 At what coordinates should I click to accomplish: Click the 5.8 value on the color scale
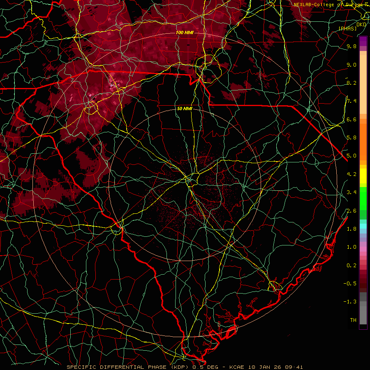point(351,138)
